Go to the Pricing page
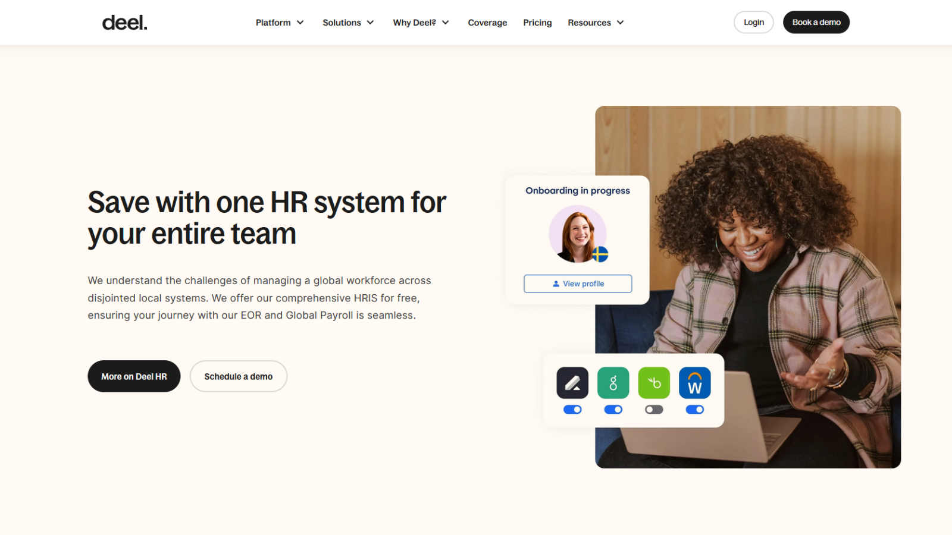The width and height of the screenshot is (952, 535). coord(537,23)
